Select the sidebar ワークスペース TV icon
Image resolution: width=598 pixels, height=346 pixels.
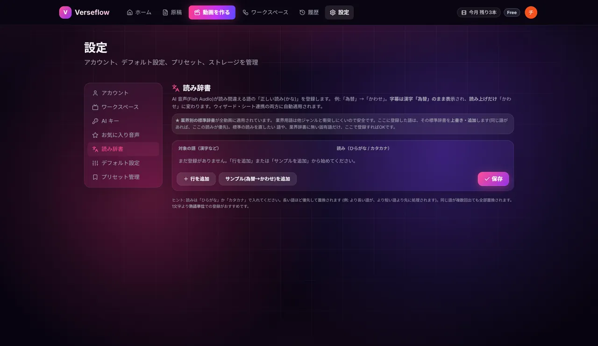point(95,107)
